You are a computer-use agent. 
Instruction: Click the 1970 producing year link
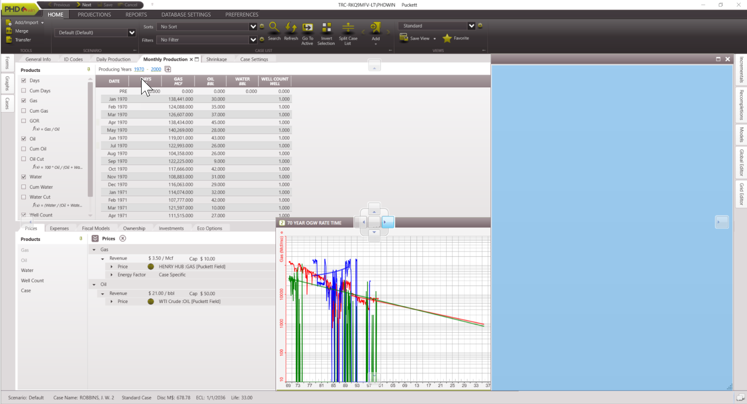pyautogui.click(x=139, y=69)
